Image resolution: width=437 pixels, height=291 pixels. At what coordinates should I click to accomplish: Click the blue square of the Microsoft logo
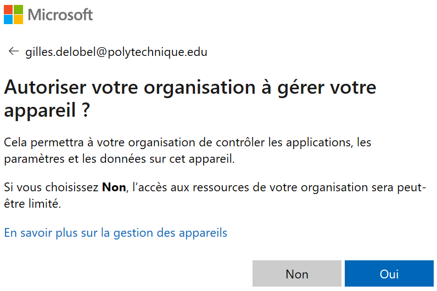click(x=8, y=20)
